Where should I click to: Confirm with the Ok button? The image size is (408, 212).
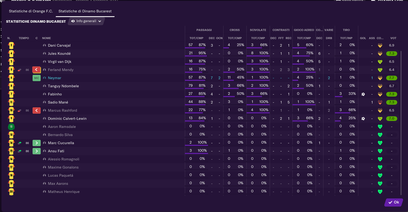click(394, 202)
